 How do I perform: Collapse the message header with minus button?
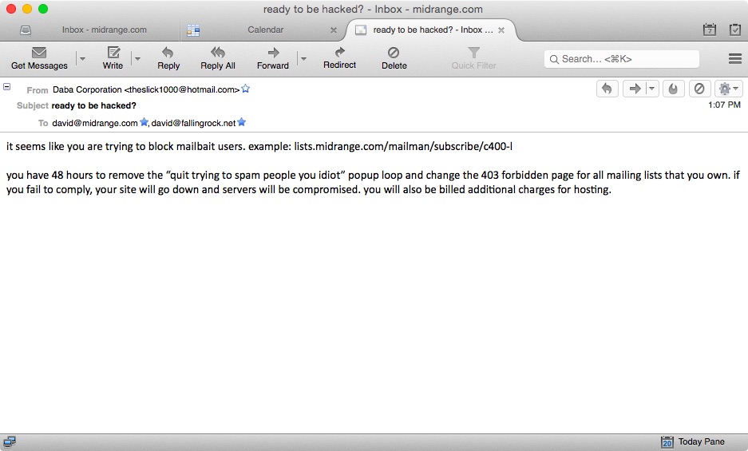[x=7, y=87]
